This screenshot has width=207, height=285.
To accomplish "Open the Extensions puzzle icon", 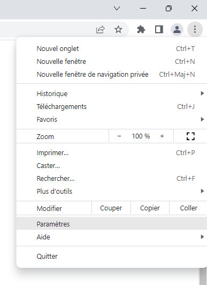I will tap(141, 30).
